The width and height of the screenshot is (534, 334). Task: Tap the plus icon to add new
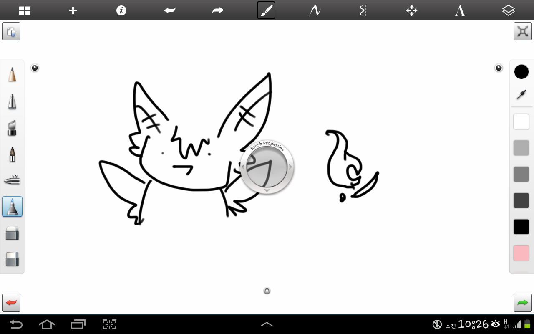[73, 10]
